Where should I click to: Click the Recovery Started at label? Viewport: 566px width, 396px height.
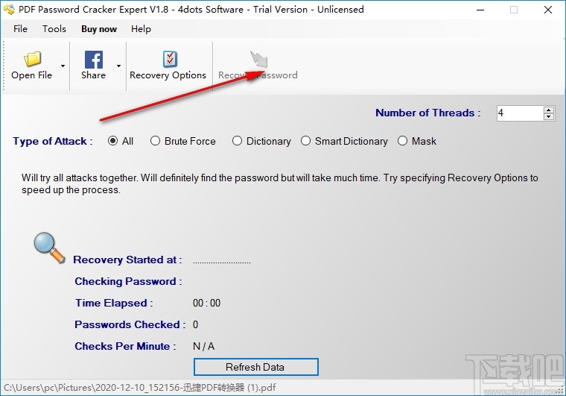(127, 260)
